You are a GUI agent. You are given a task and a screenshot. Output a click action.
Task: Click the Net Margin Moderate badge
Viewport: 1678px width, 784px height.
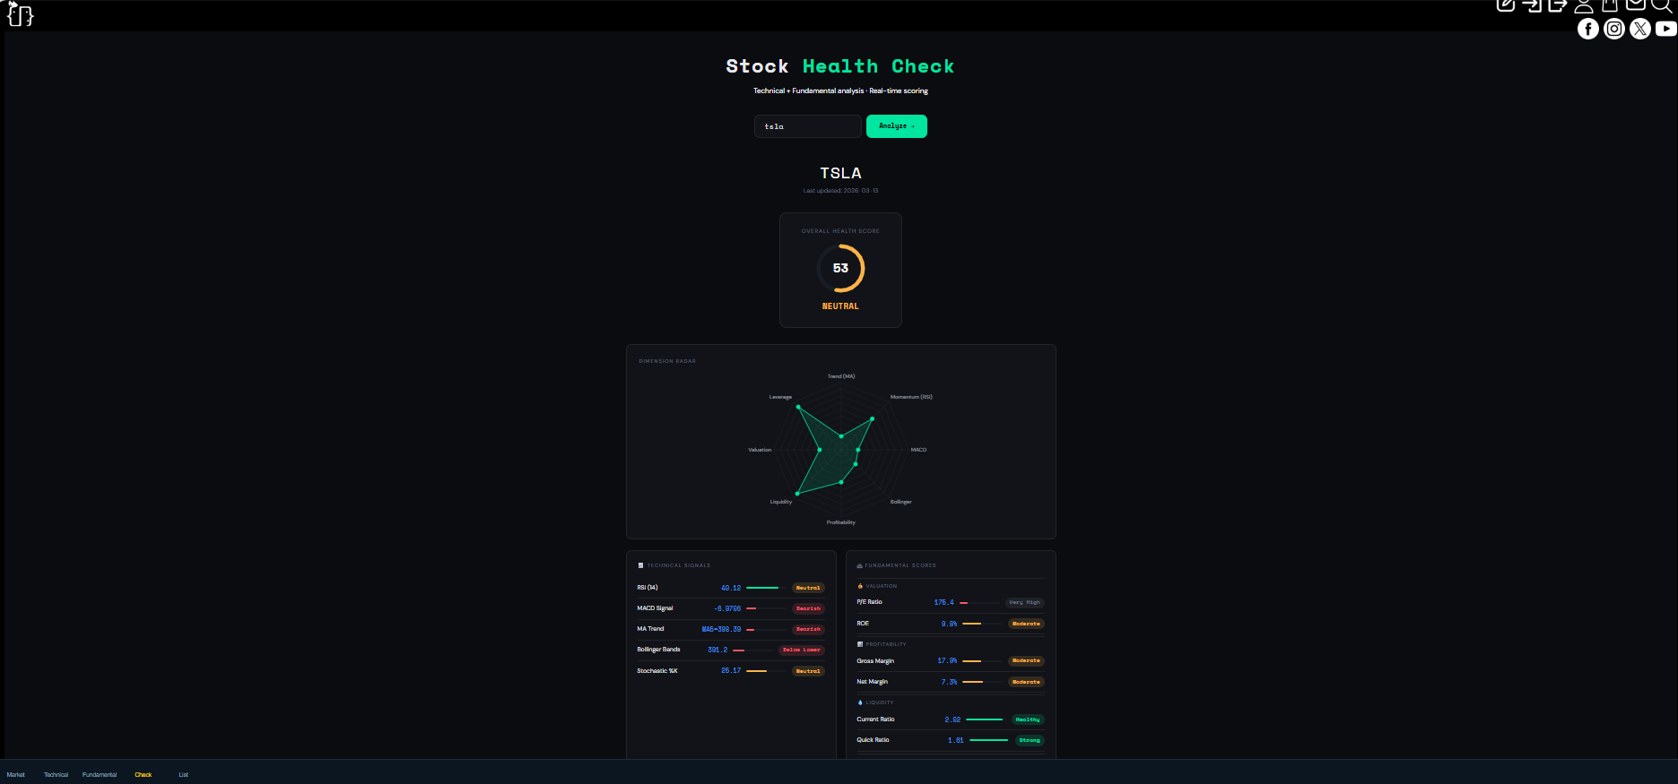point(1026,682)
